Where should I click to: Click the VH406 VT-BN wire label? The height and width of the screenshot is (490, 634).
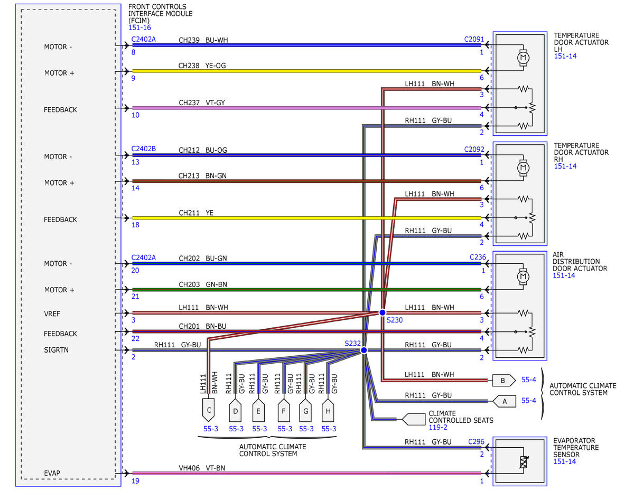click(203, 468)
